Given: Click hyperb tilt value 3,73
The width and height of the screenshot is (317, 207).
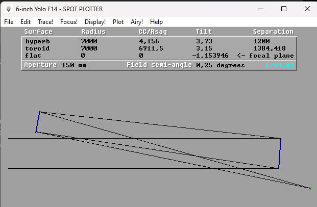Looking at the screenshot, I should [x=204, y=41].
